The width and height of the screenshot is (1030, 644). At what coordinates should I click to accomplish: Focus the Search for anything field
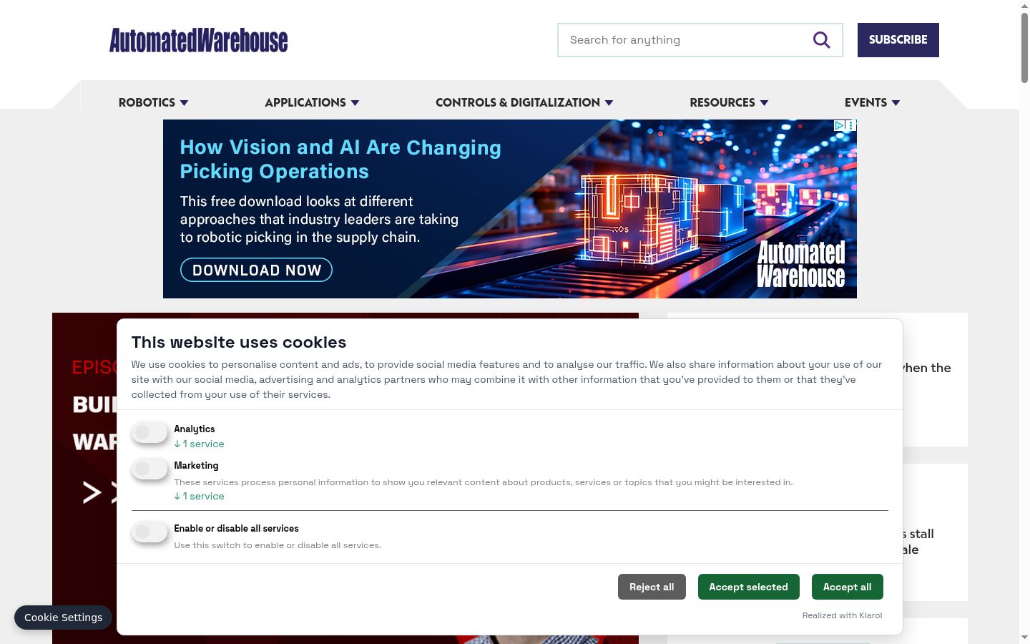[x=700, y=40]
